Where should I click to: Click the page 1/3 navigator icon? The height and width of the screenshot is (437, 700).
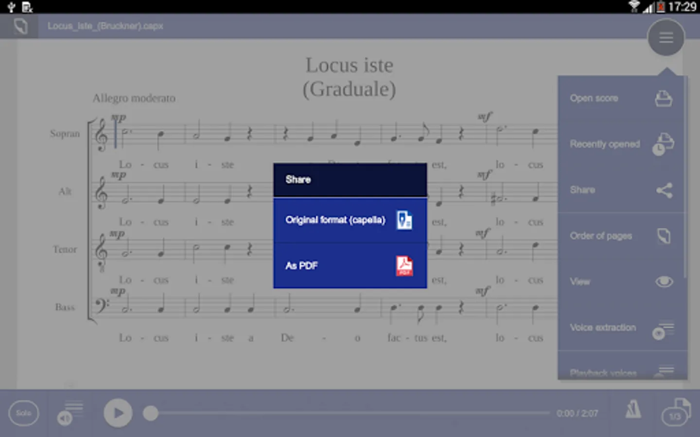pos(676,412)
